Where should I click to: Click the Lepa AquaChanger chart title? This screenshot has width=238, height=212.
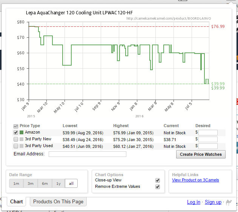(x=79, y=13)
